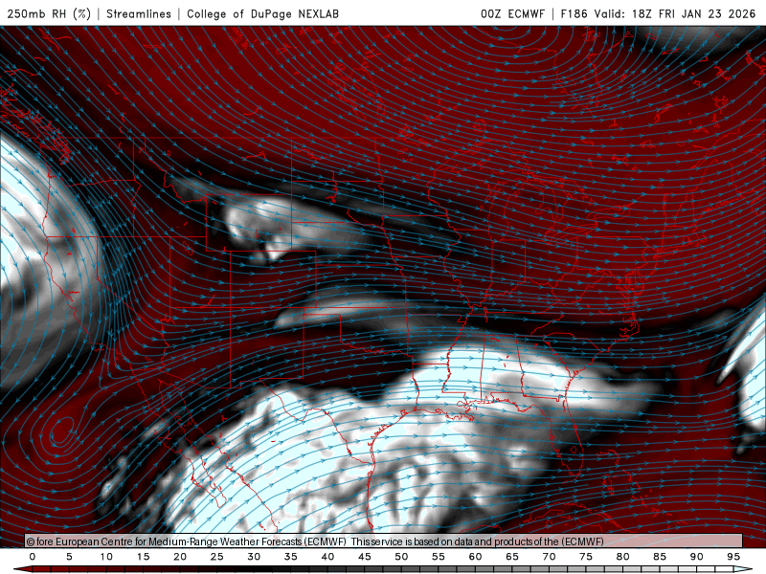The width and height of the screenshot is (766, 574).
Task: Click the "65" legend value
Action: coord(512,557)
